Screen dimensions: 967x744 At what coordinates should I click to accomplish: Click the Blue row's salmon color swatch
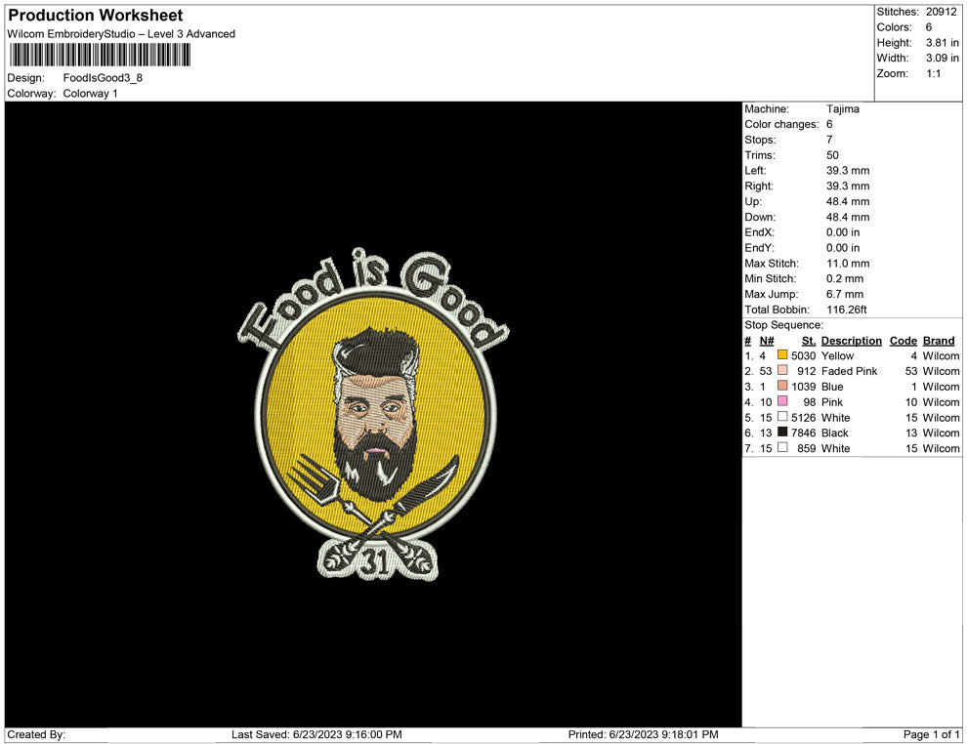click(782, 386)
